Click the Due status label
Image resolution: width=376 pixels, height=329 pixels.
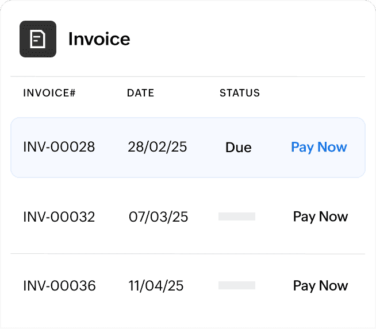[238, 148]
